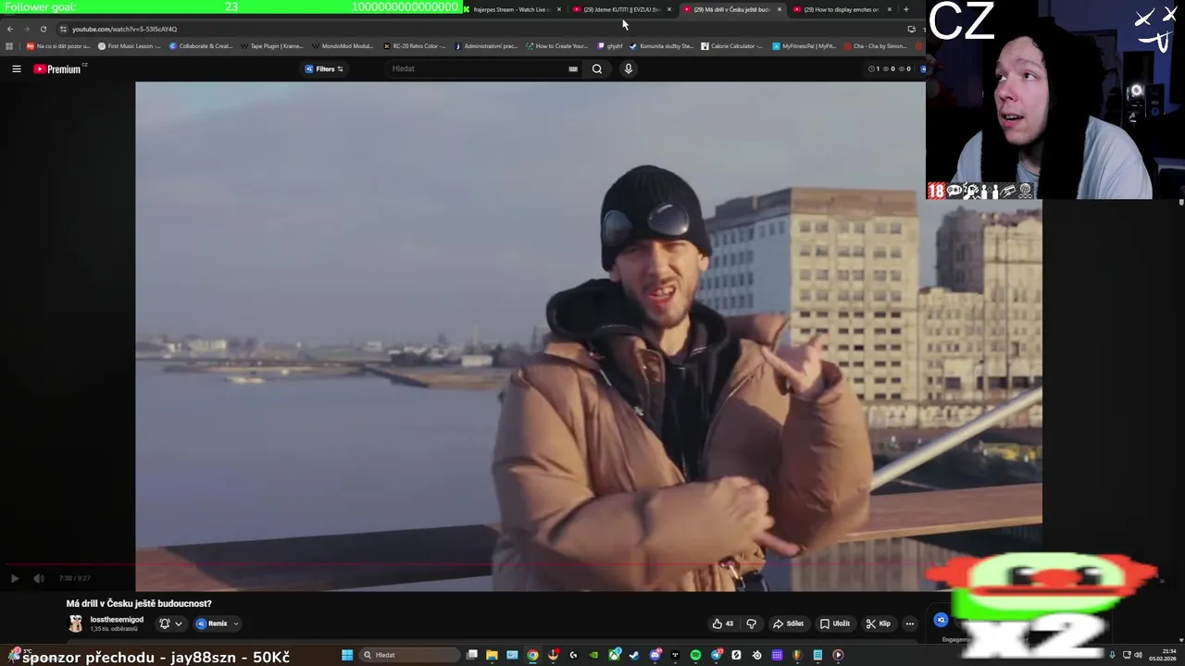
Task: Open the Xbox app from taskbar
Action: point(614,655)
